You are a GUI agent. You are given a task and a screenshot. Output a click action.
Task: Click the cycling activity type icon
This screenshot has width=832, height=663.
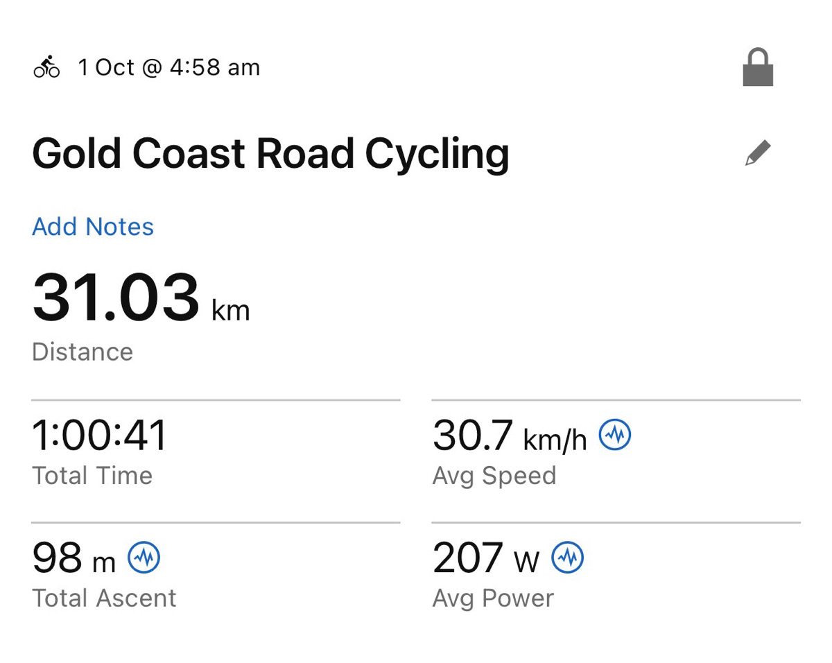(46, 67)
